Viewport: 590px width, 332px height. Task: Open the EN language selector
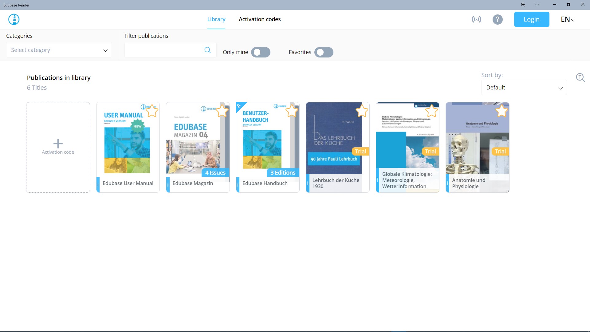568,19
